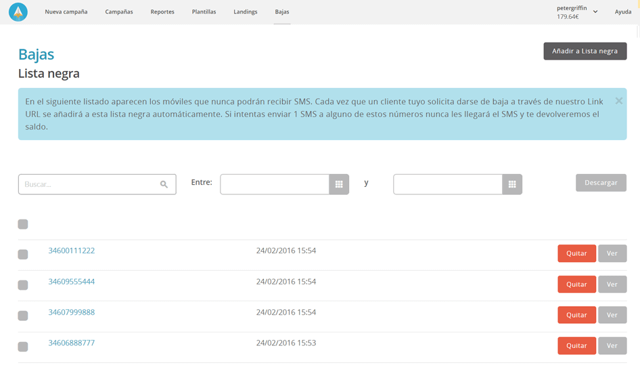640x371 pixels.
Task: Toggle the select-all checkbox above the list
Action: click(23, 224)
